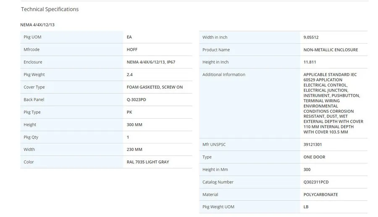Viewport: 378px width, 217px height.
Task: Click the Mfrcode label
Action: coord(31,50)
